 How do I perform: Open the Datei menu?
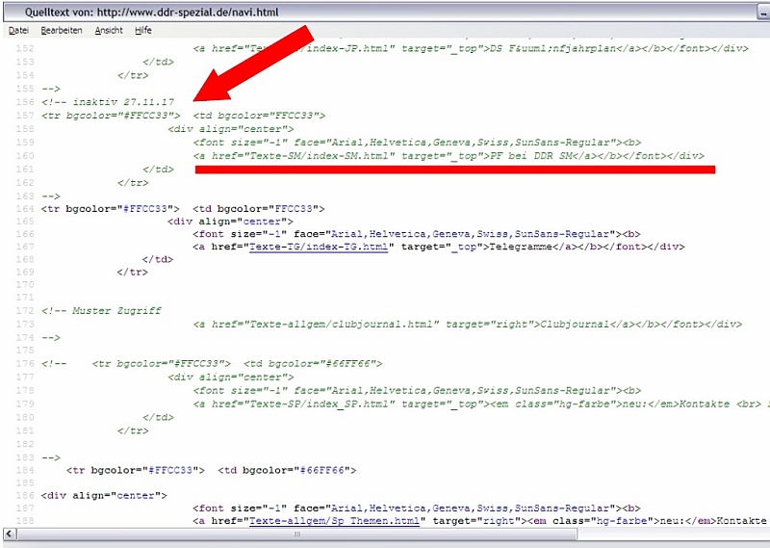18,31
